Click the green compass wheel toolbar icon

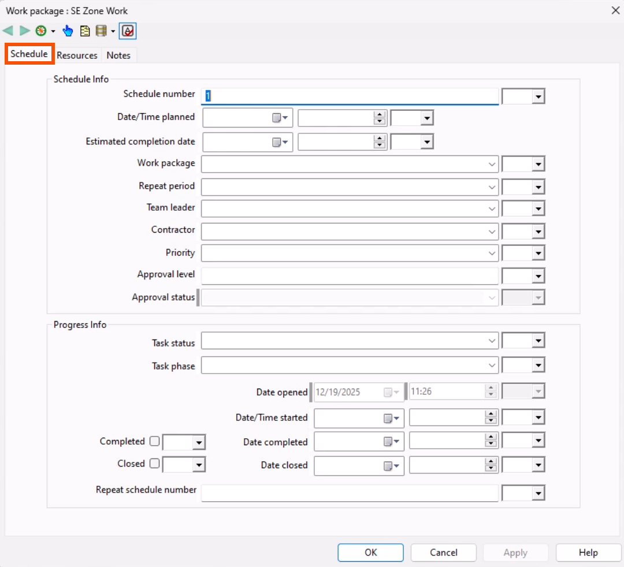point(41,31)
